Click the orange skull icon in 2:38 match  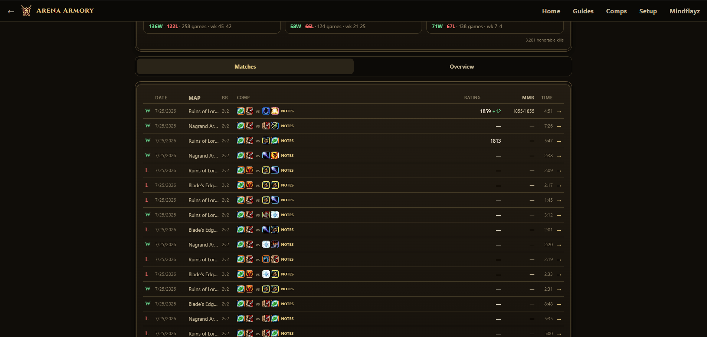(275, 155)
